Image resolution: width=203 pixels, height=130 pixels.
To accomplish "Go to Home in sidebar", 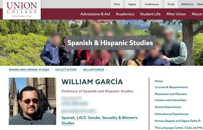I will point(159,81).
